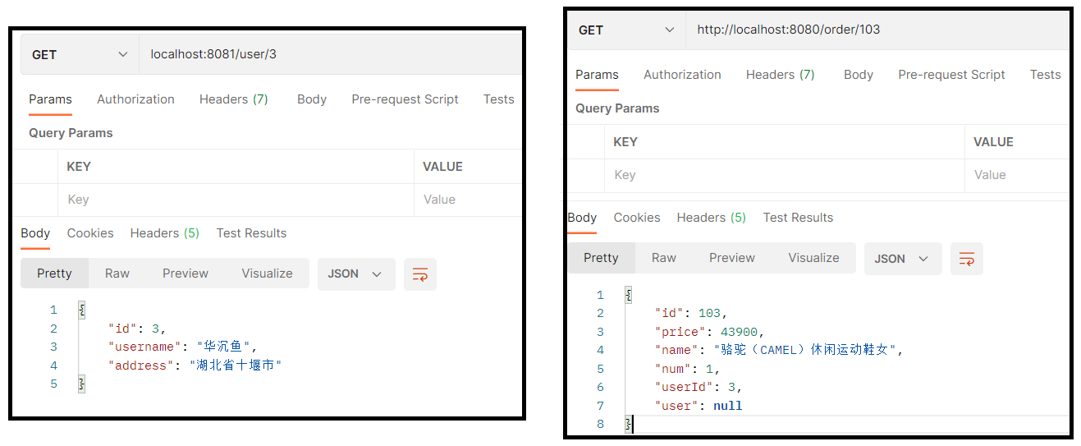1081x446 pixels.
Task: Switch to Visualize view in left window
Action: pyautogui.click(x=267, y=274)
